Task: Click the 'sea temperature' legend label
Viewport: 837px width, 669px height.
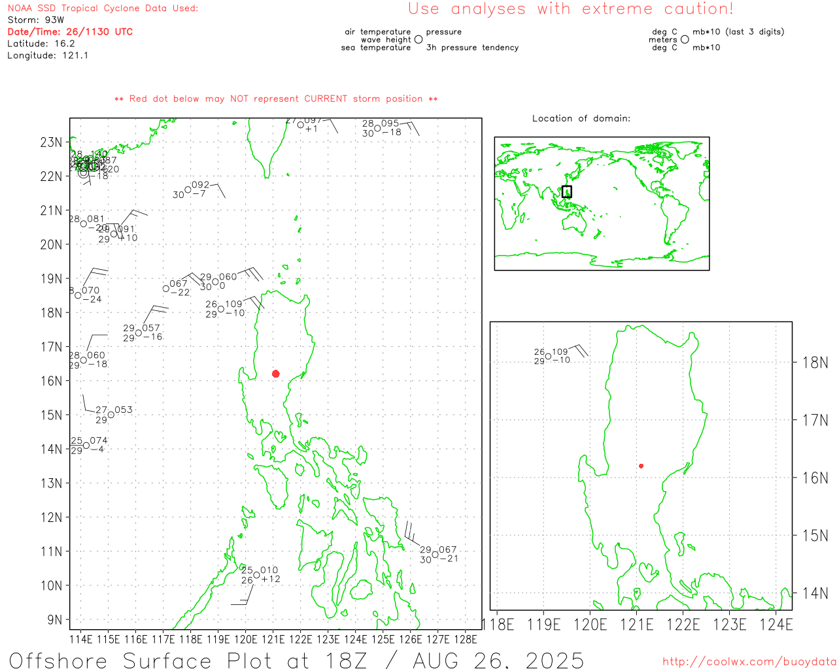Action: (376, 48)
